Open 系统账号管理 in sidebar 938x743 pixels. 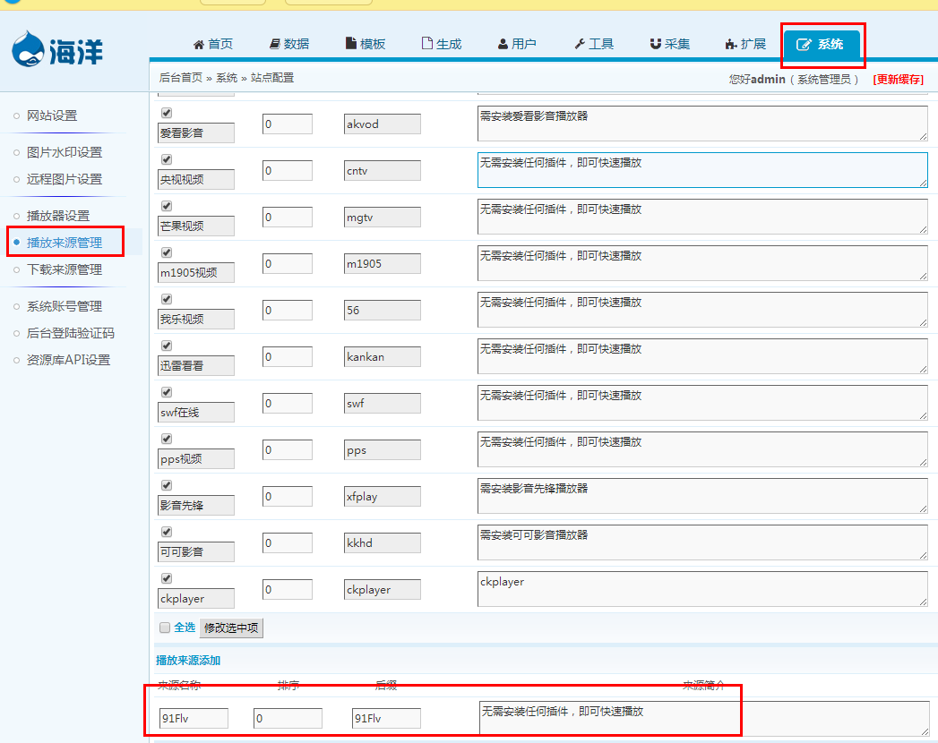(65, 307)
